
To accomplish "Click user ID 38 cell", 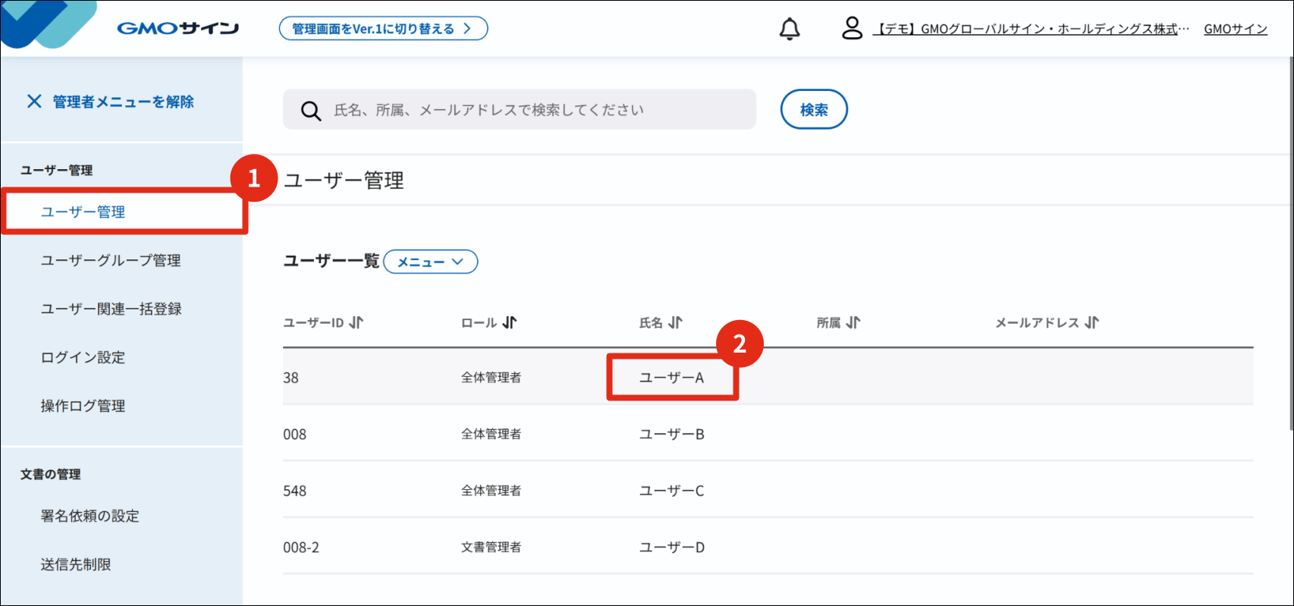I will click(x=291, y=378).
